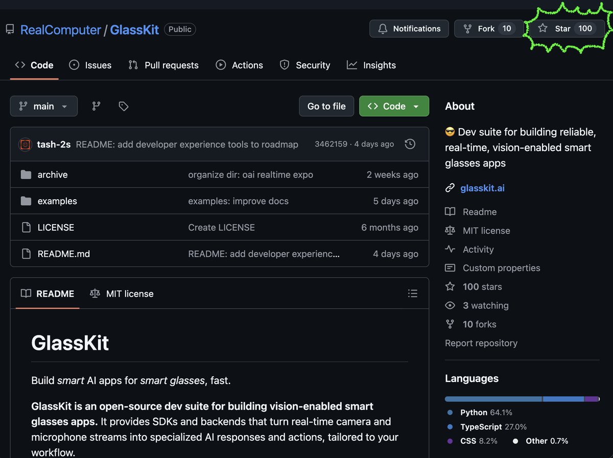Click the note icon beside Custom properties

pos(450,268)
